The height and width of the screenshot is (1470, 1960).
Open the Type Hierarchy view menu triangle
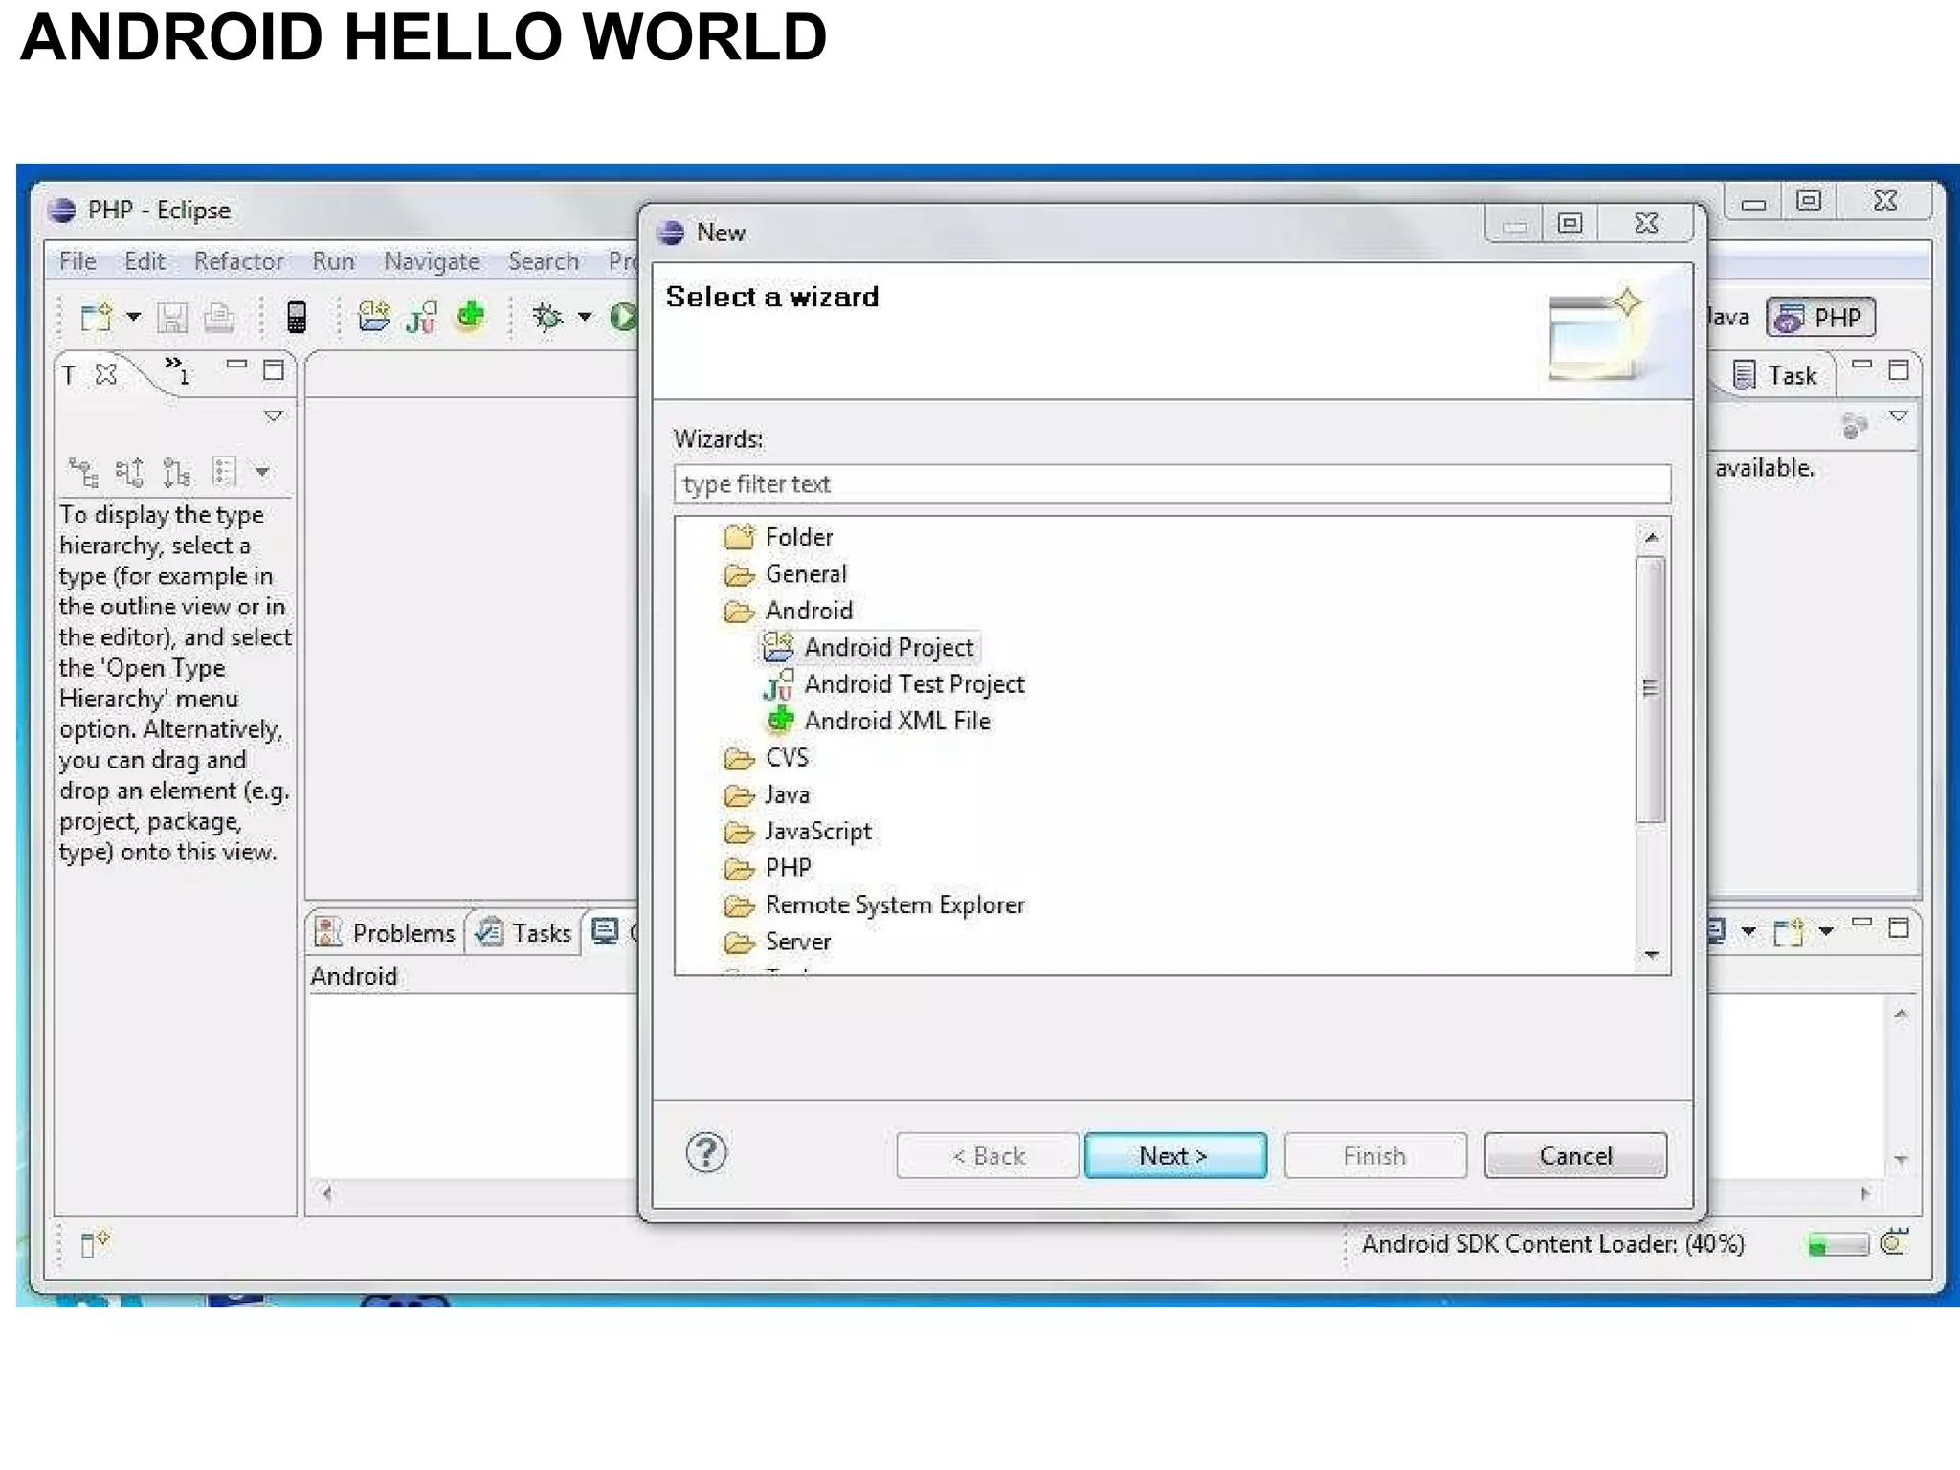point(273,416)
